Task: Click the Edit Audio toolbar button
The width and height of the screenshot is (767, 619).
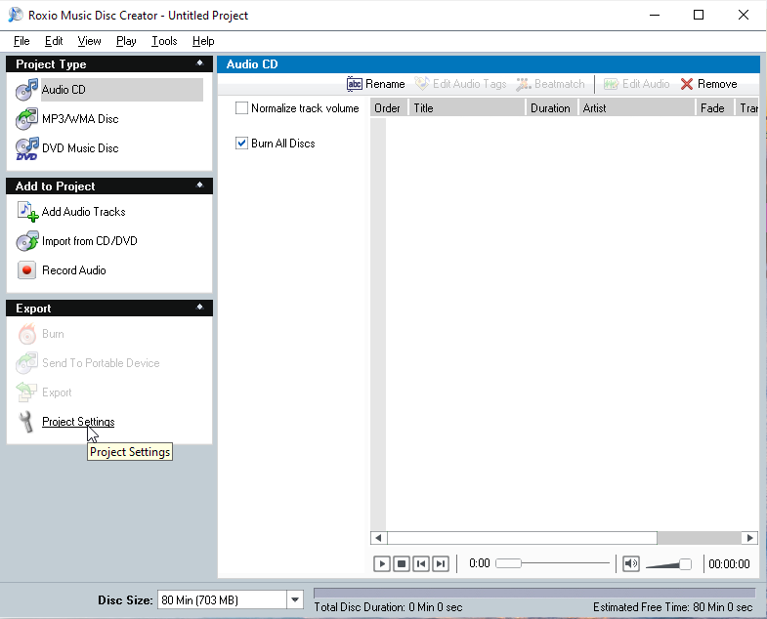Action: pyautogui.click(x=636, y=84)
